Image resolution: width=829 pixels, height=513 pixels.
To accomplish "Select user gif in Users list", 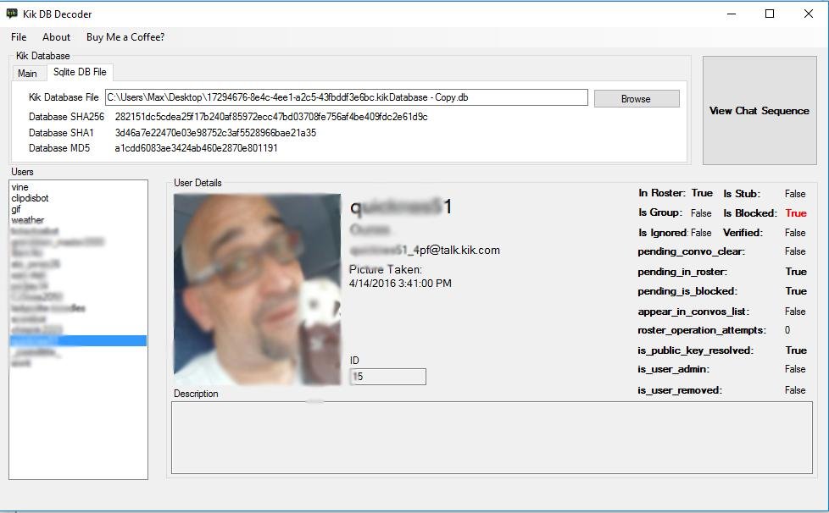I will [x=16, y=209].
